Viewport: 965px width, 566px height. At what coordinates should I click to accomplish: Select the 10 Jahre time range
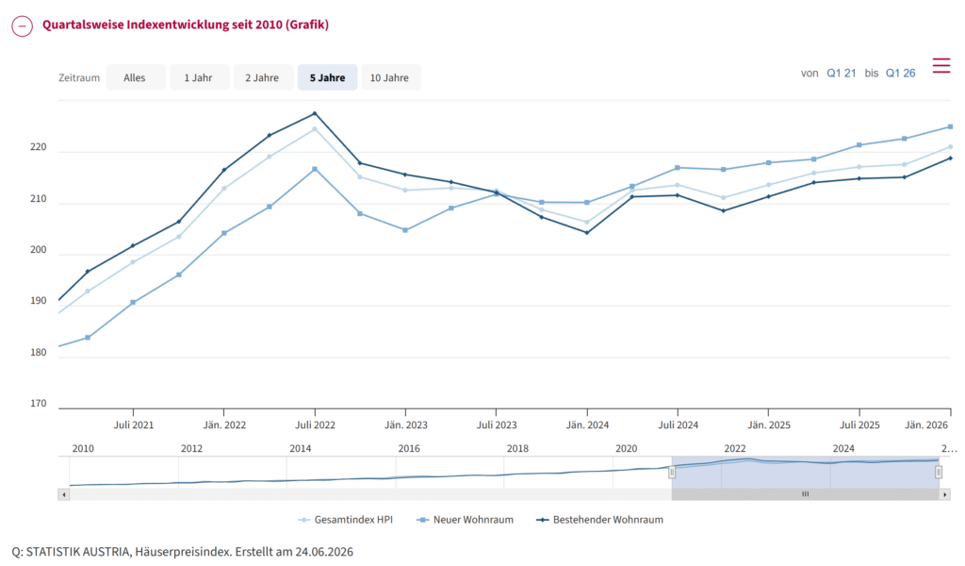click(x=390, y=77)
